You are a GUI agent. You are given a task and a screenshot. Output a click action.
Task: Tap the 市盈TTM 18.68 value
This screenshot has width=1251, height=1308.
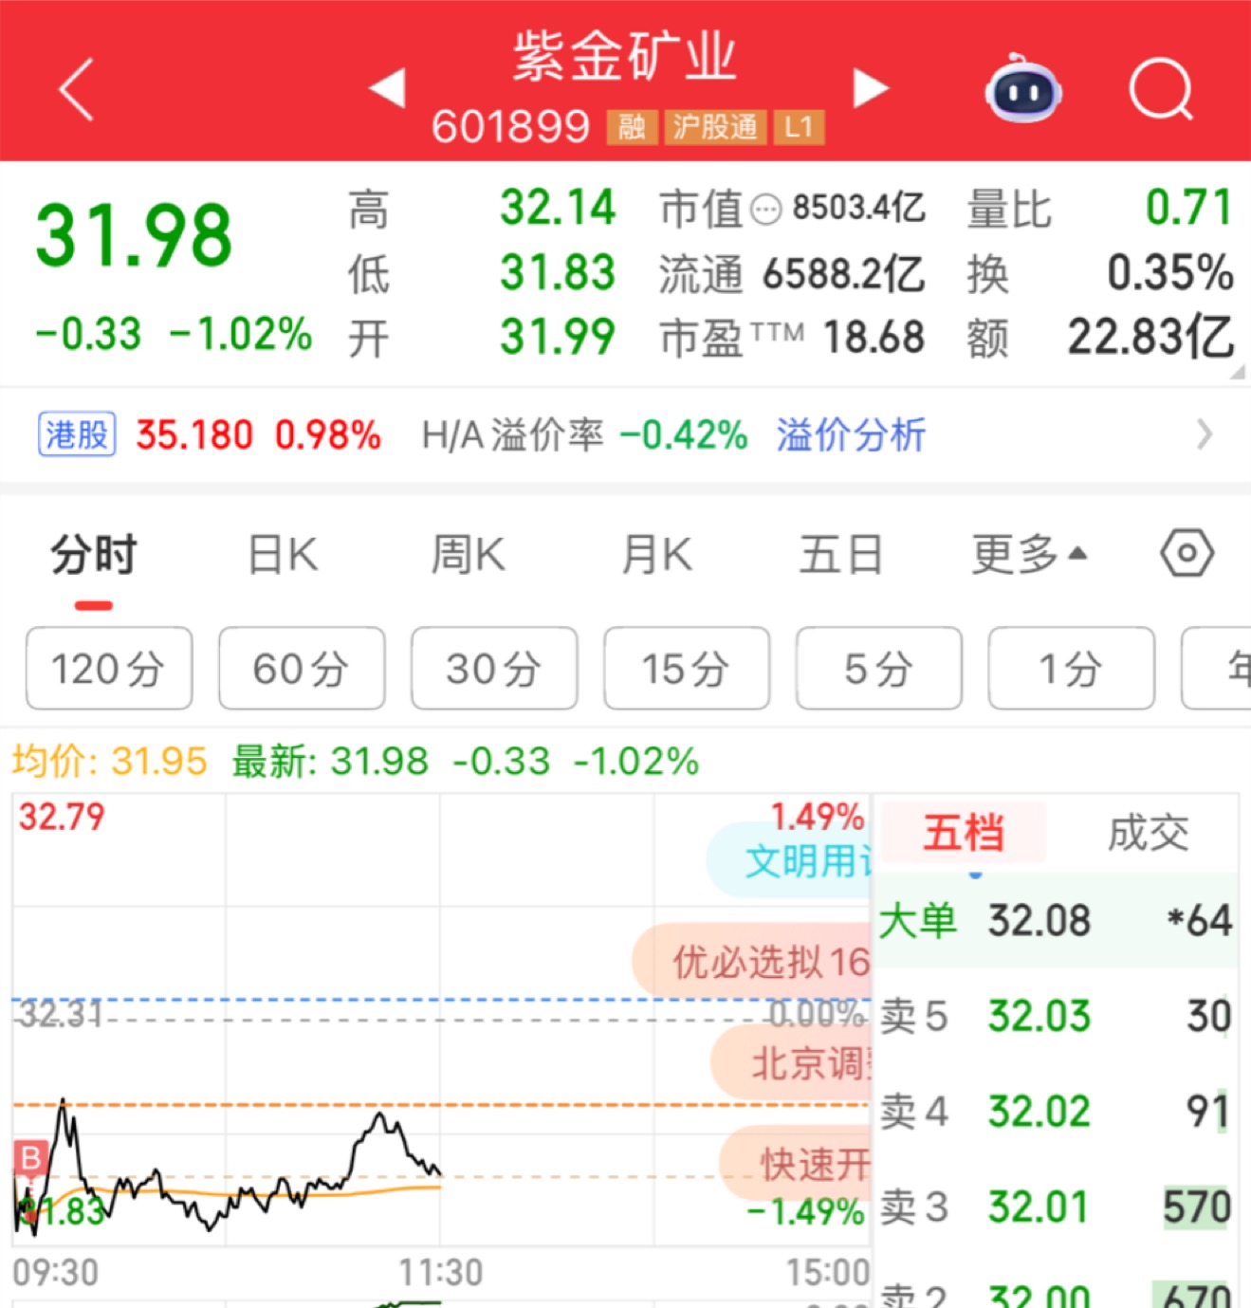coord(874,338)
